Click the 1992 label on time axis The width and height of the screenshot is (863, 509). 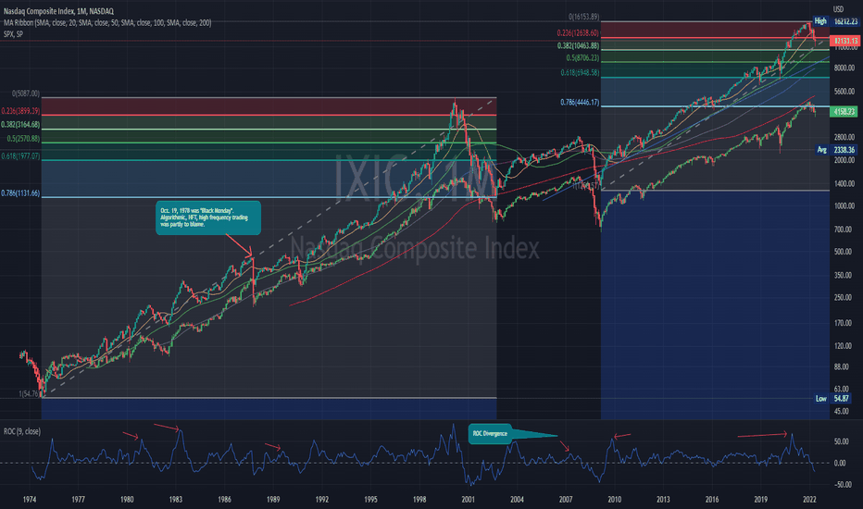[x=322, y=500]
